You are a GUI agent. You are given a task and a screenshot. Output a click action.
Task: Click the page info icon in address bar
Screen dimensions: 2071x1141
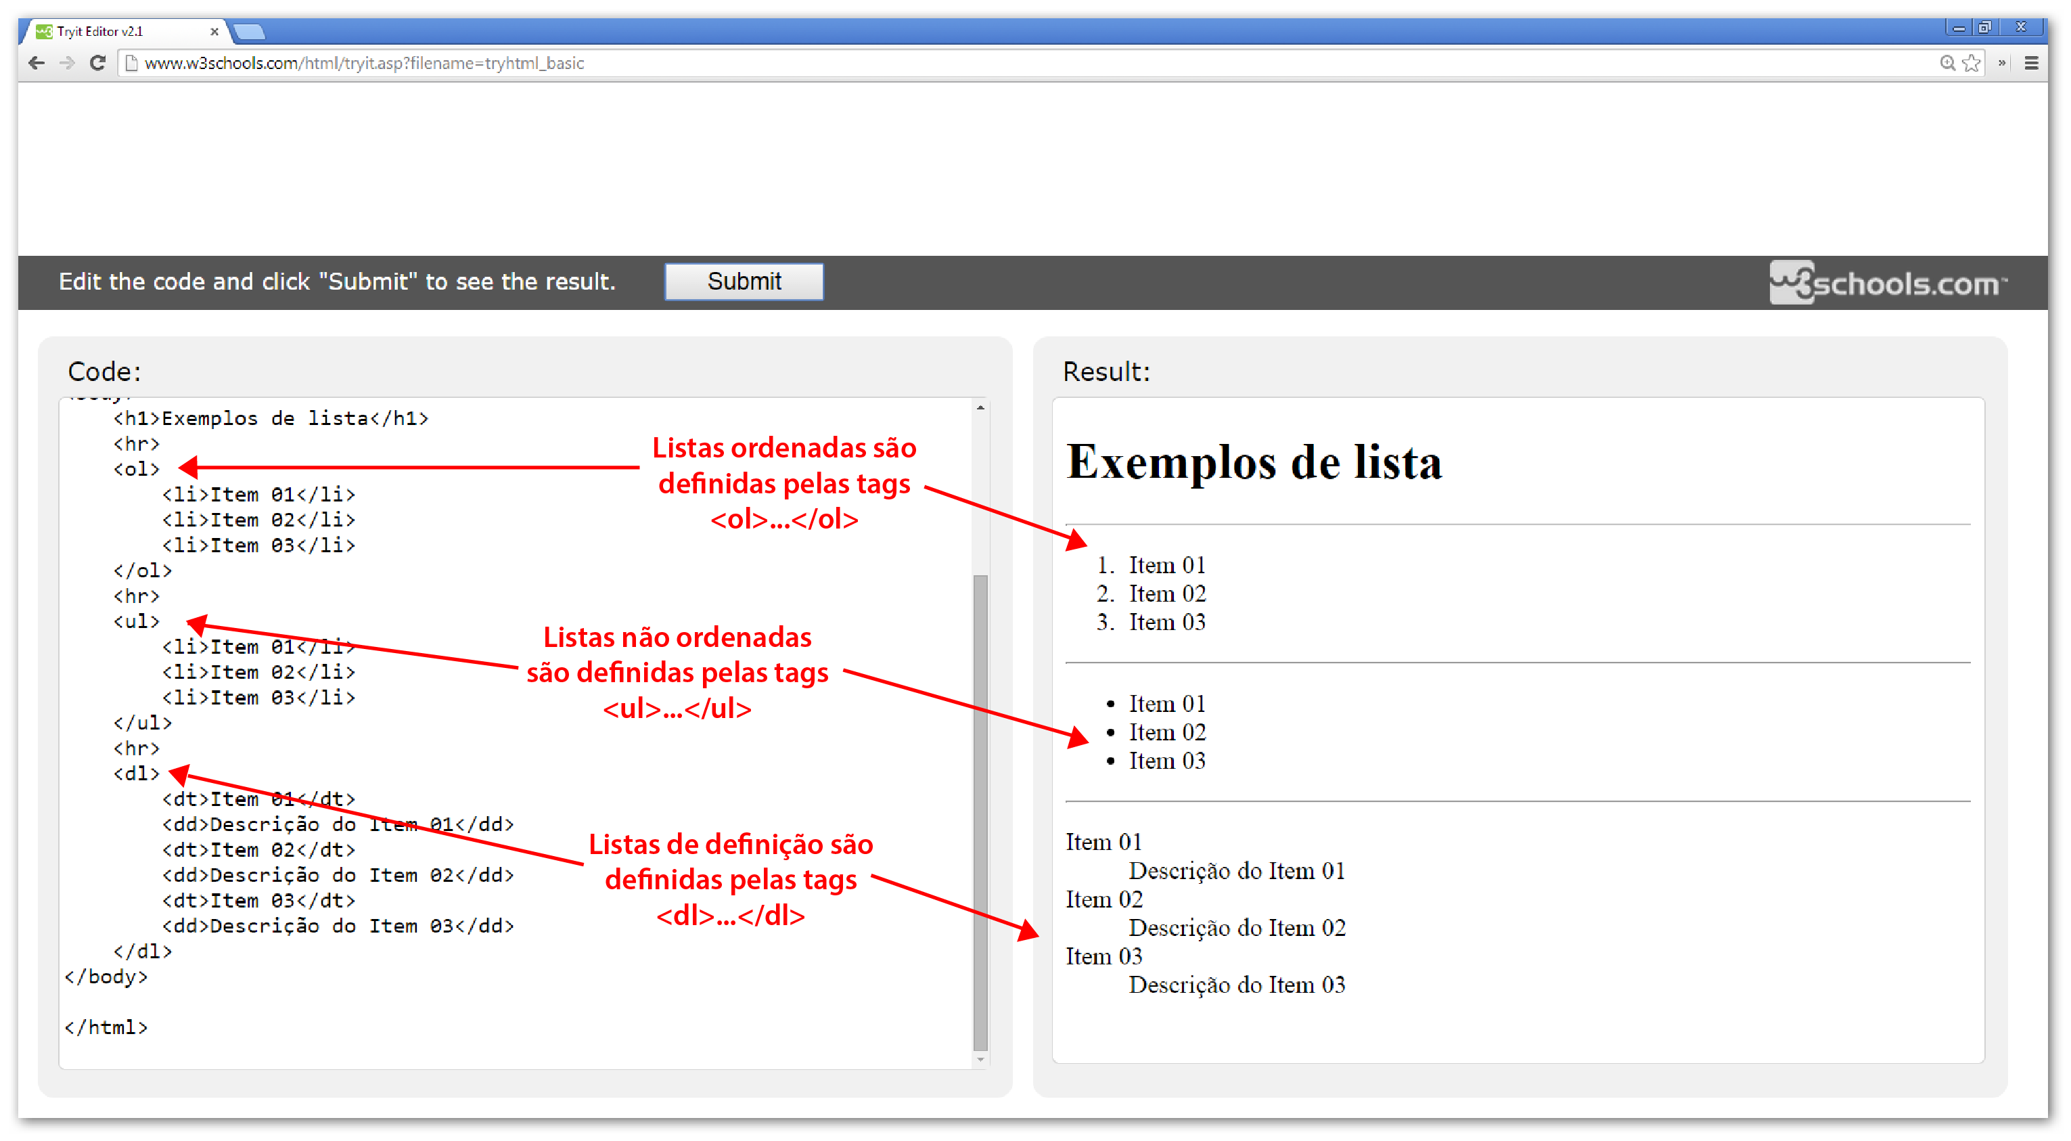(132, 63)
